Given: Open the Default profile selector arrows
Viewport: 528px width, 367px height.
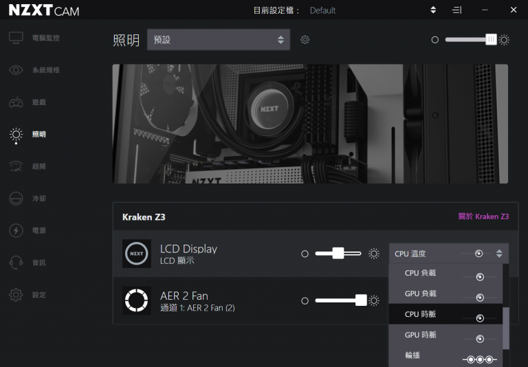Looking at the screenshot, I should (x=433, y=10).
